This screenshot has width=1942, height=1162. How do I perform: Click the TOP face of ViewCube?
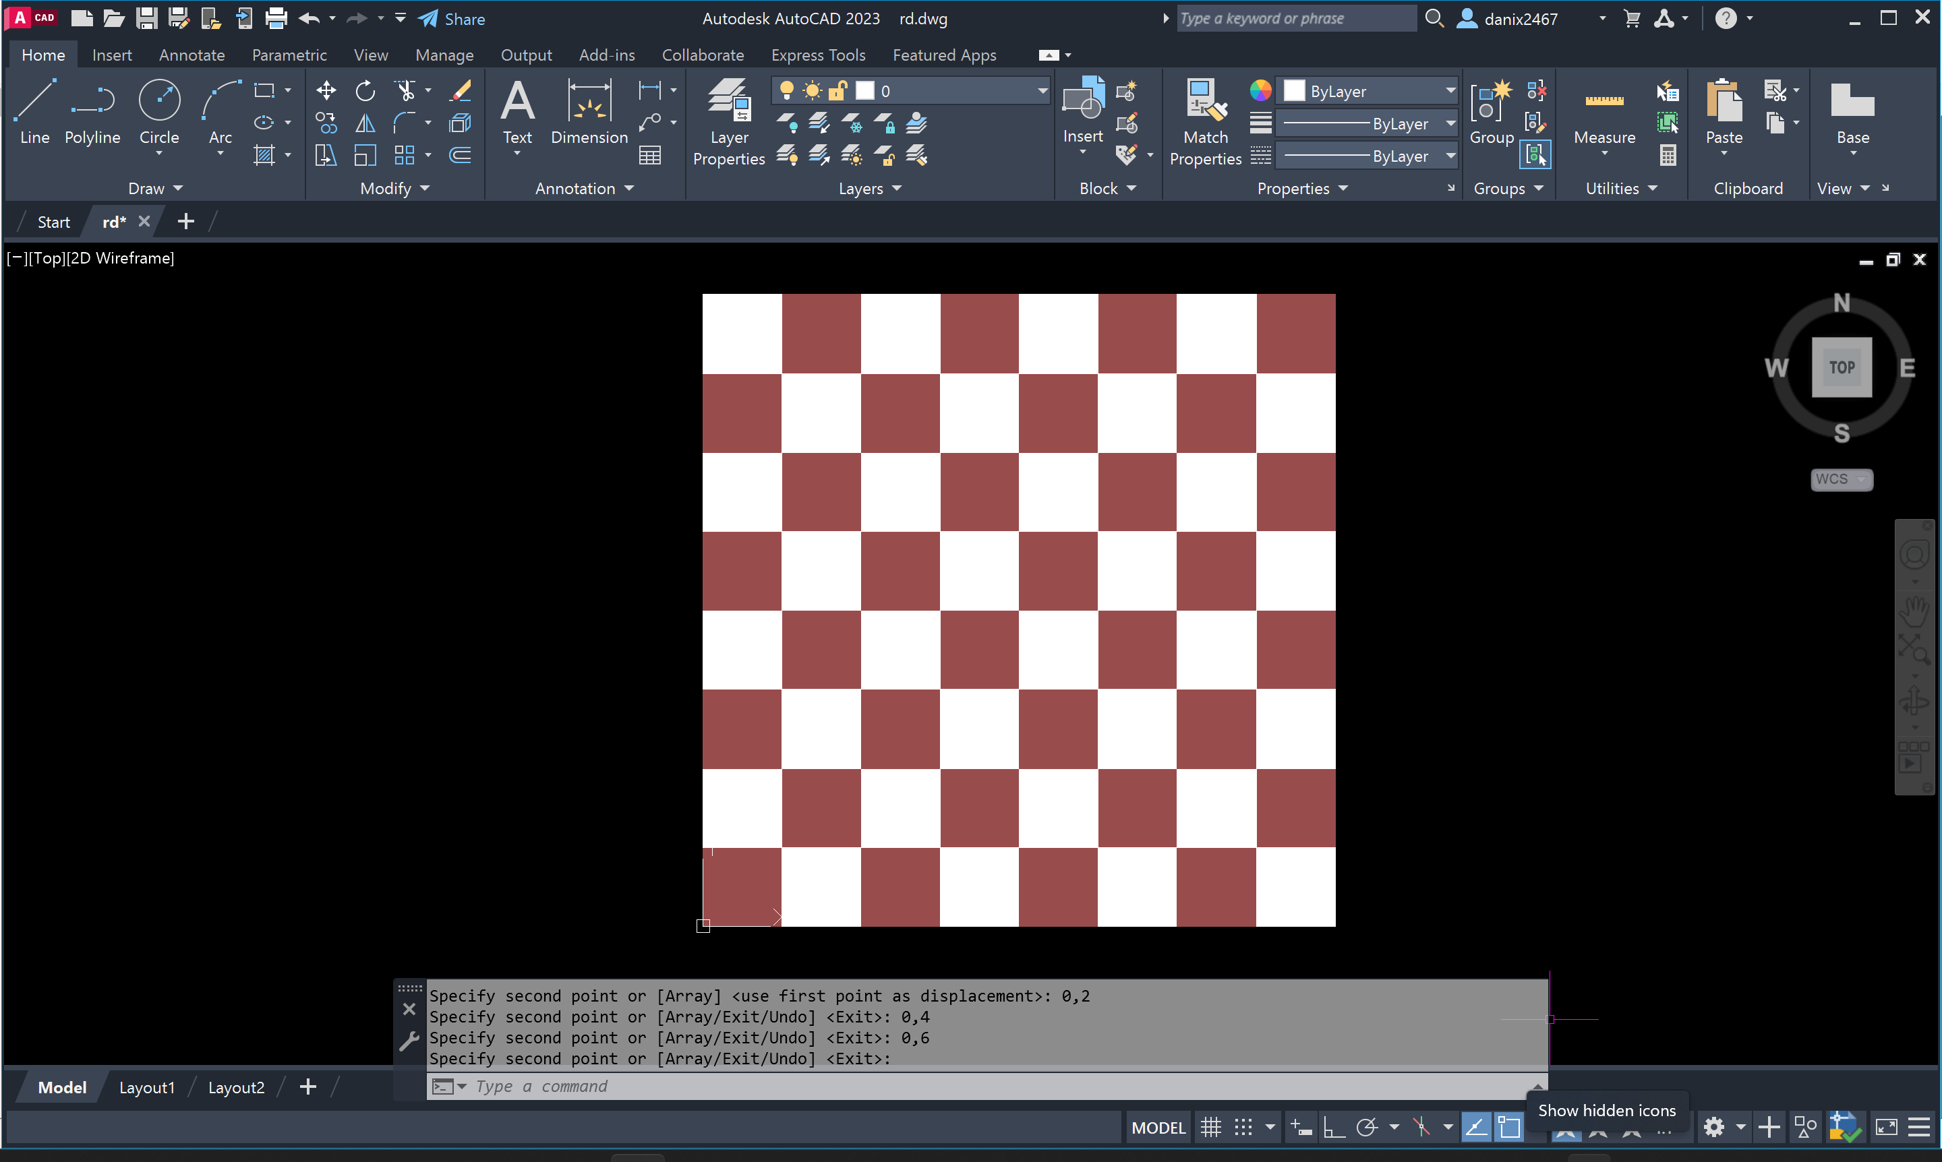click(1841, 367)
